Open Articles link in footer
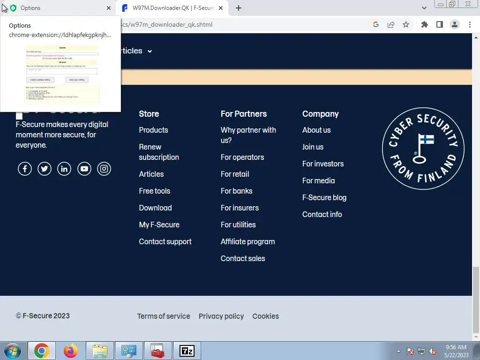This screenshot has height=360, width=480. (151, 174)
